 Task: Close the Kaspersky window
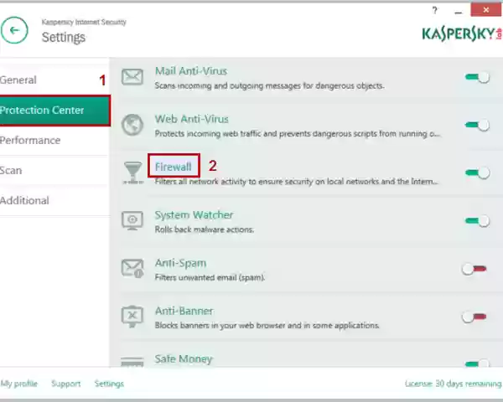click(x=485, y=10)
